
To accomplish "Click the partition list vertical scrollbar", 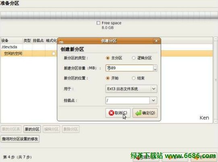I will click(x=216, y=80).
